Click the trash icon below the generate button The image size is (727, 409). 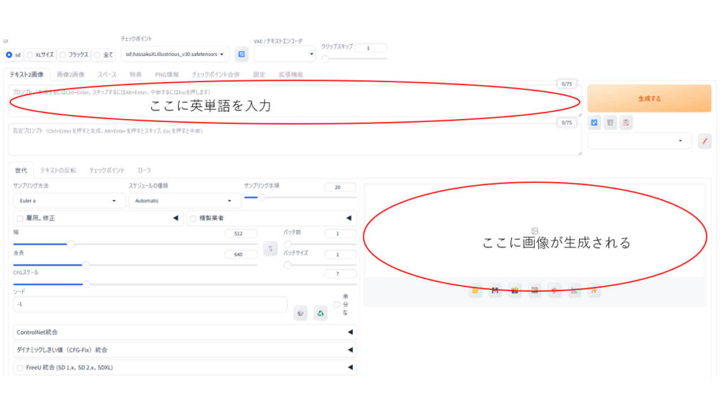(x=610, y=123)
